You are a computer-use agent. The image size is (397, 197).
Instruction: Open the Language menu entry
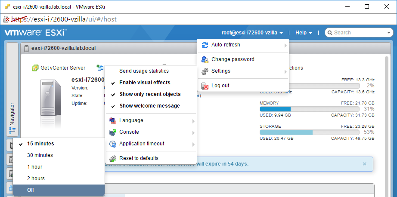click(x=151, y=120)
